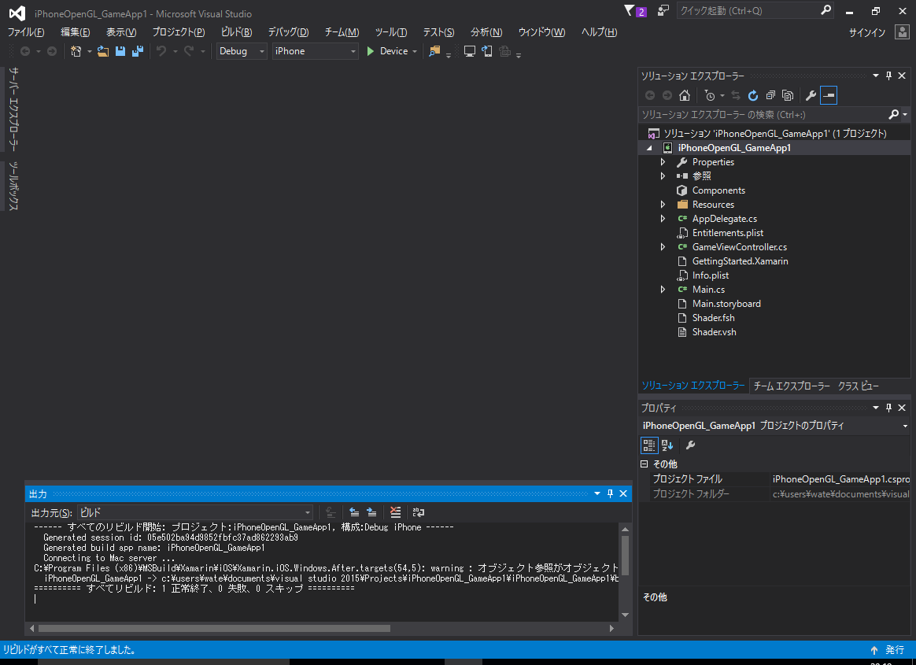Switch to チーム エクスプローラー tab
The width and height of the screenshot is (916, 665).
pos(792,386)
